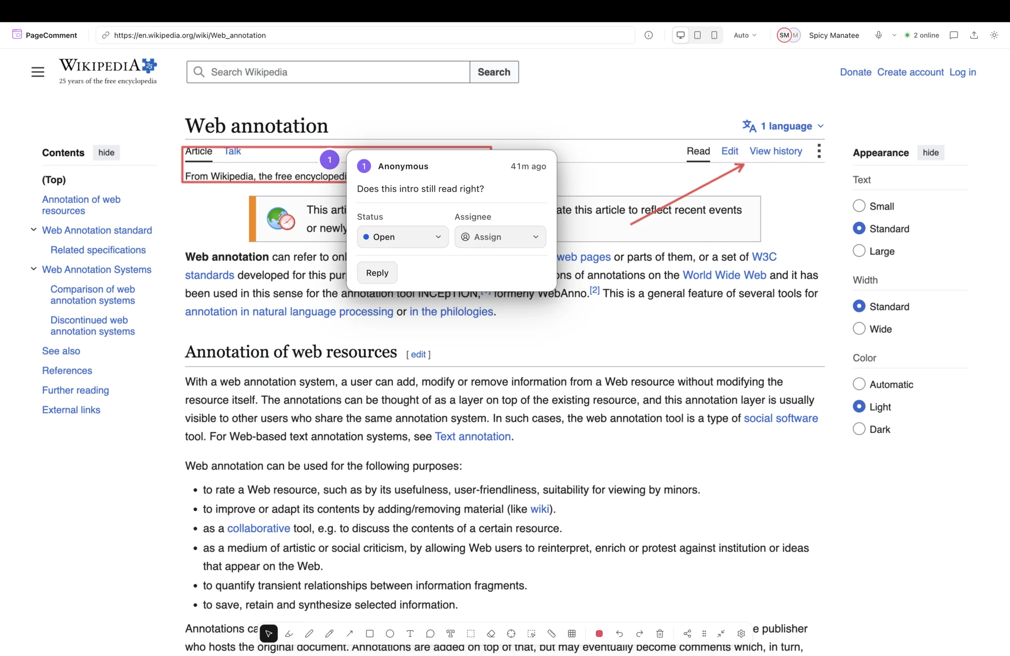Open the red stroke color picker

tap(599, 633)
